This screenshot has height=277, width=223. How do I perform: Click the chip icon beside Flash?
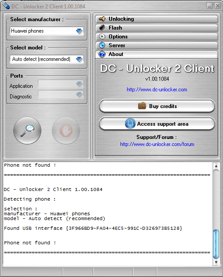(102, 28)
